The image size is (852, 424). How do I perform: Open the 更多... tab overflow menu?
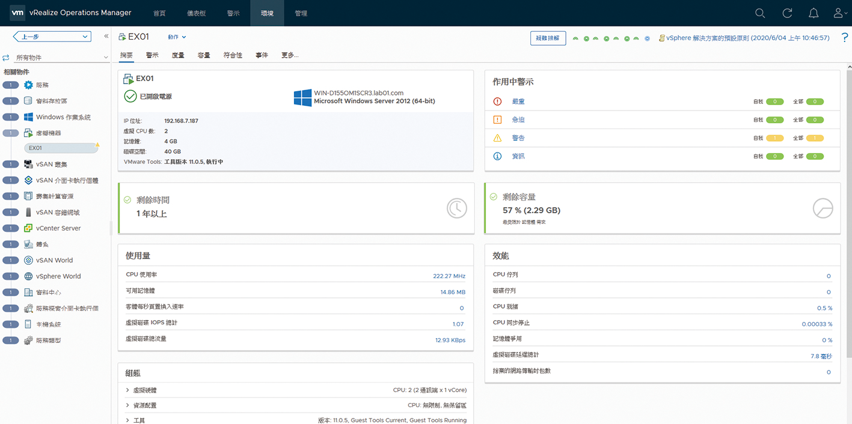(x=290, y=55)
